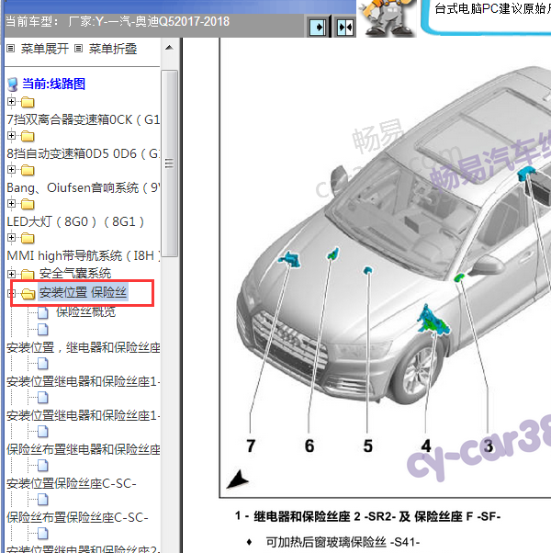Click callout number 5 in diagram
The image size is (551, 553).
click(367, 446)
